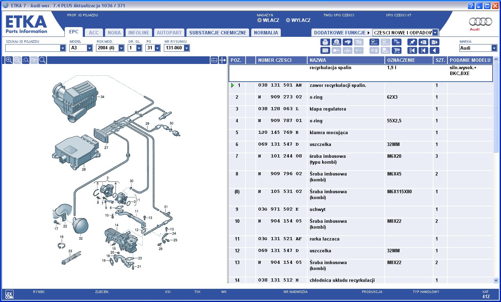Image resolution: width=501 pixels, height=302 pixels.
Task: Click the wheel and pencil icon
Action: 336,42
